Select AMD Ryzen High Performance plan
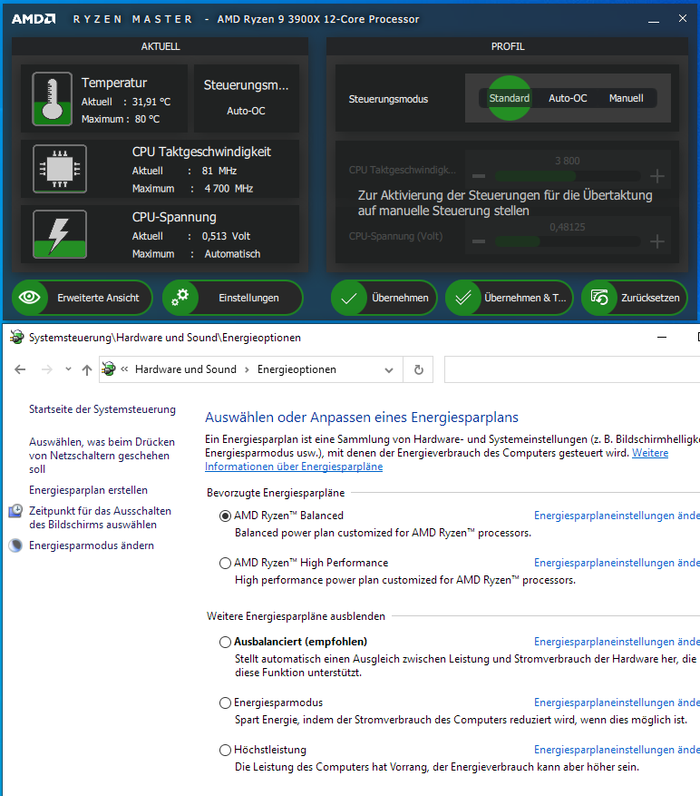The image size is (700, 796). tap(225, 563)
